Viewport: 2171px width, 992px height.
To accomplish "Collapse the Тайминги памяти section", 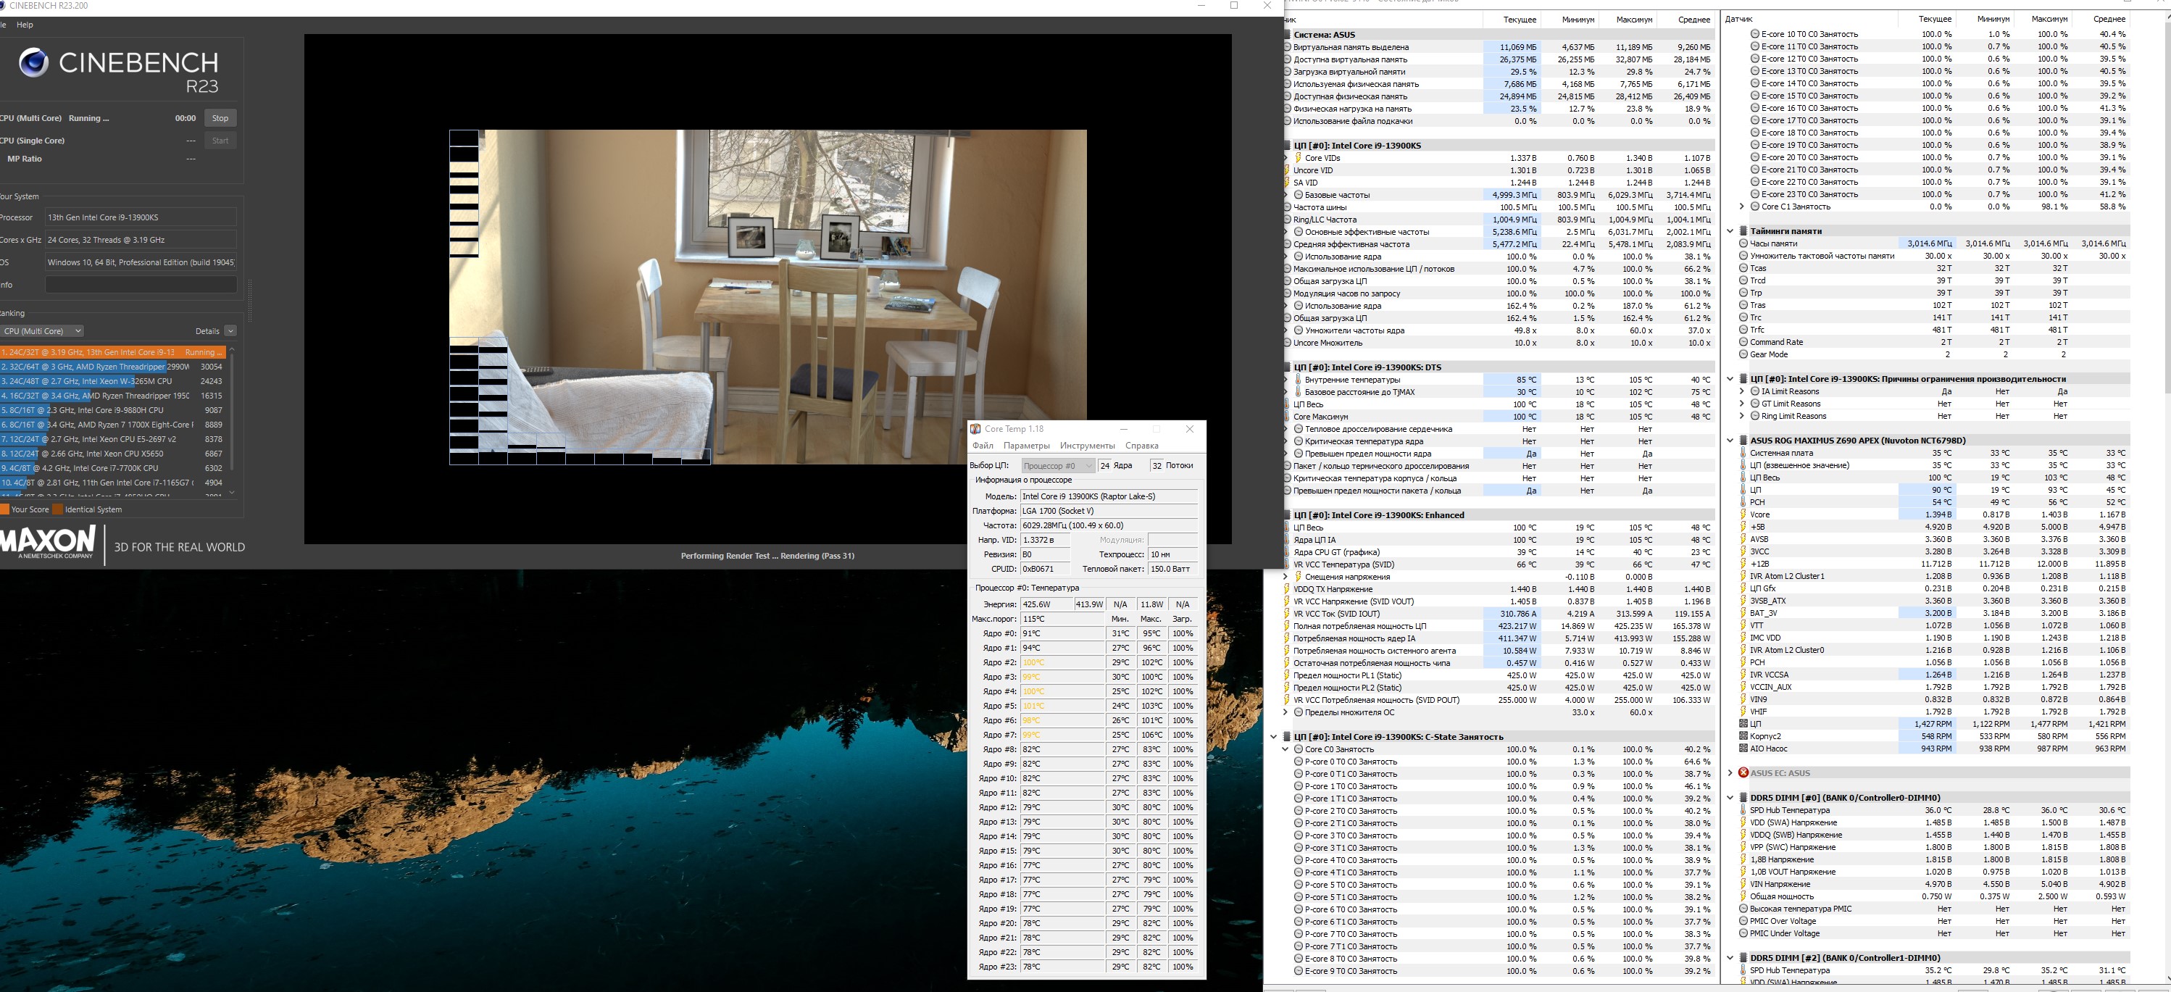I will [x=1730, y=231].
